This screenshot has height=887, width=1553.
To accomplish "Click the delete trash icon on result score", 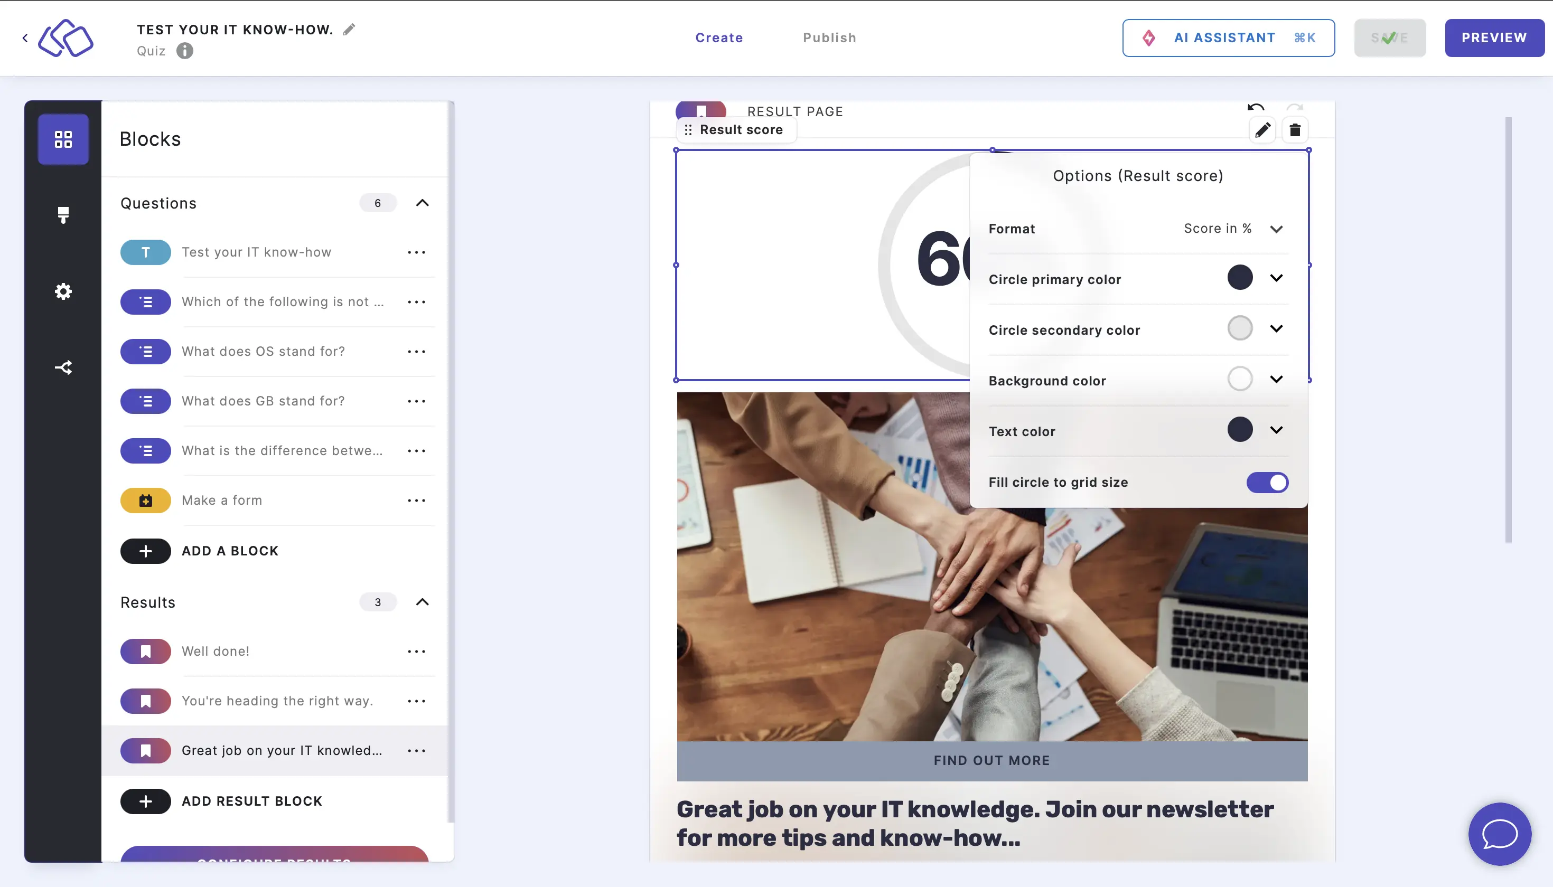I will (1295, 129).
